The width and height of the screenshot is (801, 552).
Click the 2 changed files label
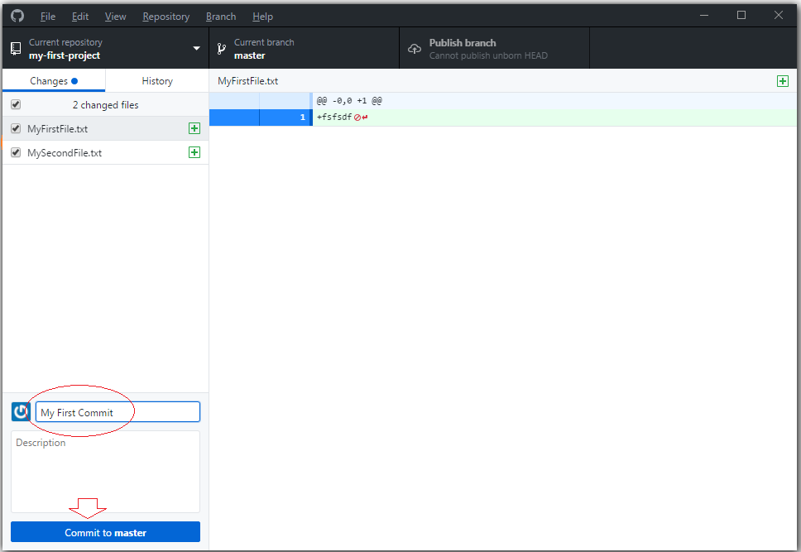click(105, 105)
